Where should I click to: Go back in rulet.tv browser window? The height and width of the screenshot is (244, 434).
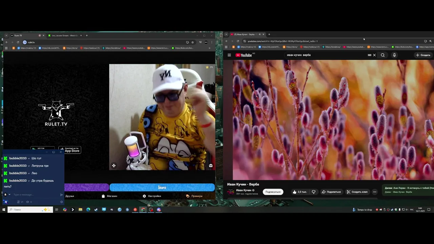point(6,42)
